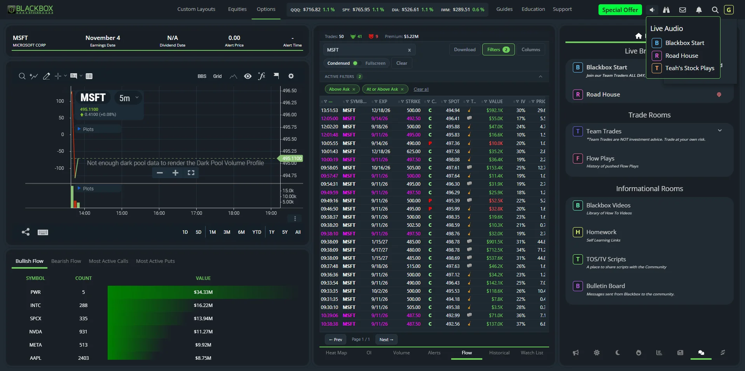Select Road House in Live Audio menu
Screen dimensions: 745x371
(x=681, y=55)
